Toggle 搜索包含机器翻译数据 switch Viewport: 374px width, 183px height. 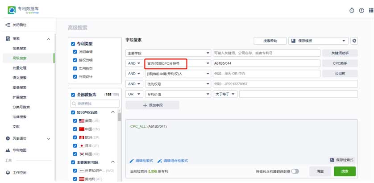pos(295,171)
